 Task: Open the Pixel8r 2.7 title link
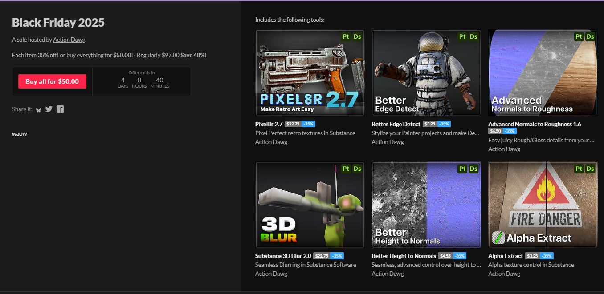point(269,124)
